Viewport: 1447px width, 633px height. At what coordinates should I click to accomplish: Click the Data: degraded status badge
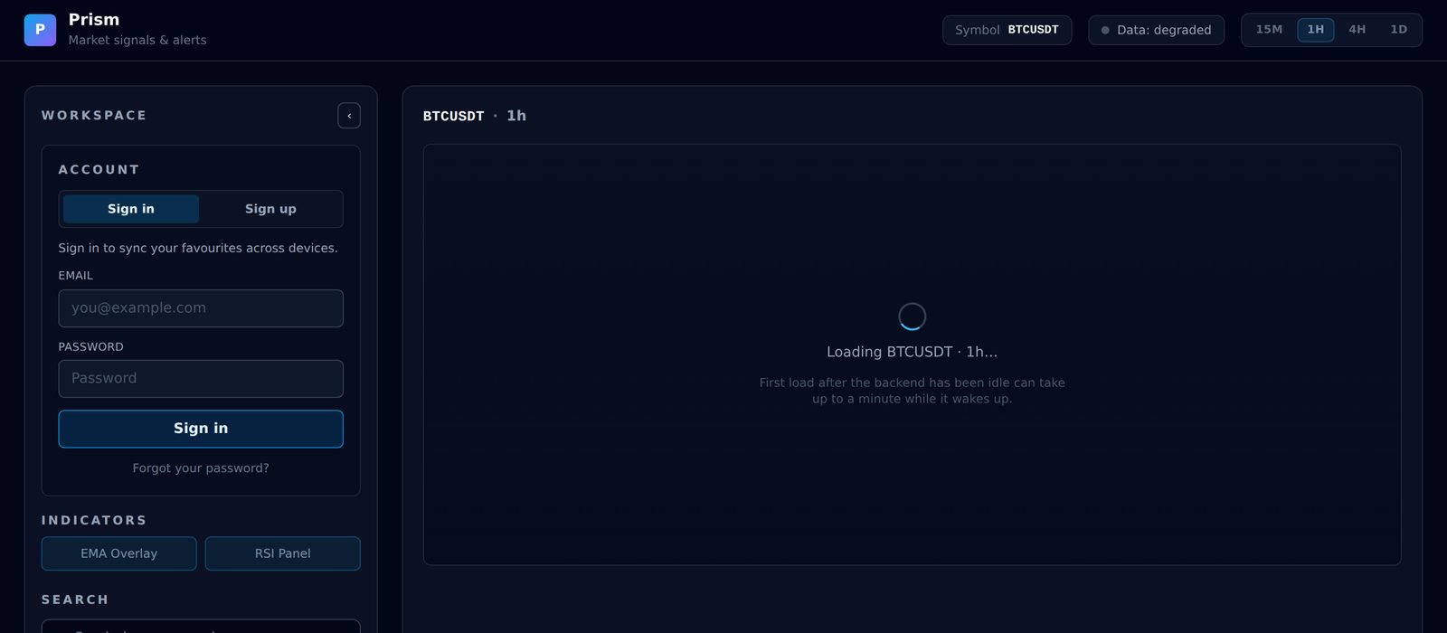pos(1156,30)
